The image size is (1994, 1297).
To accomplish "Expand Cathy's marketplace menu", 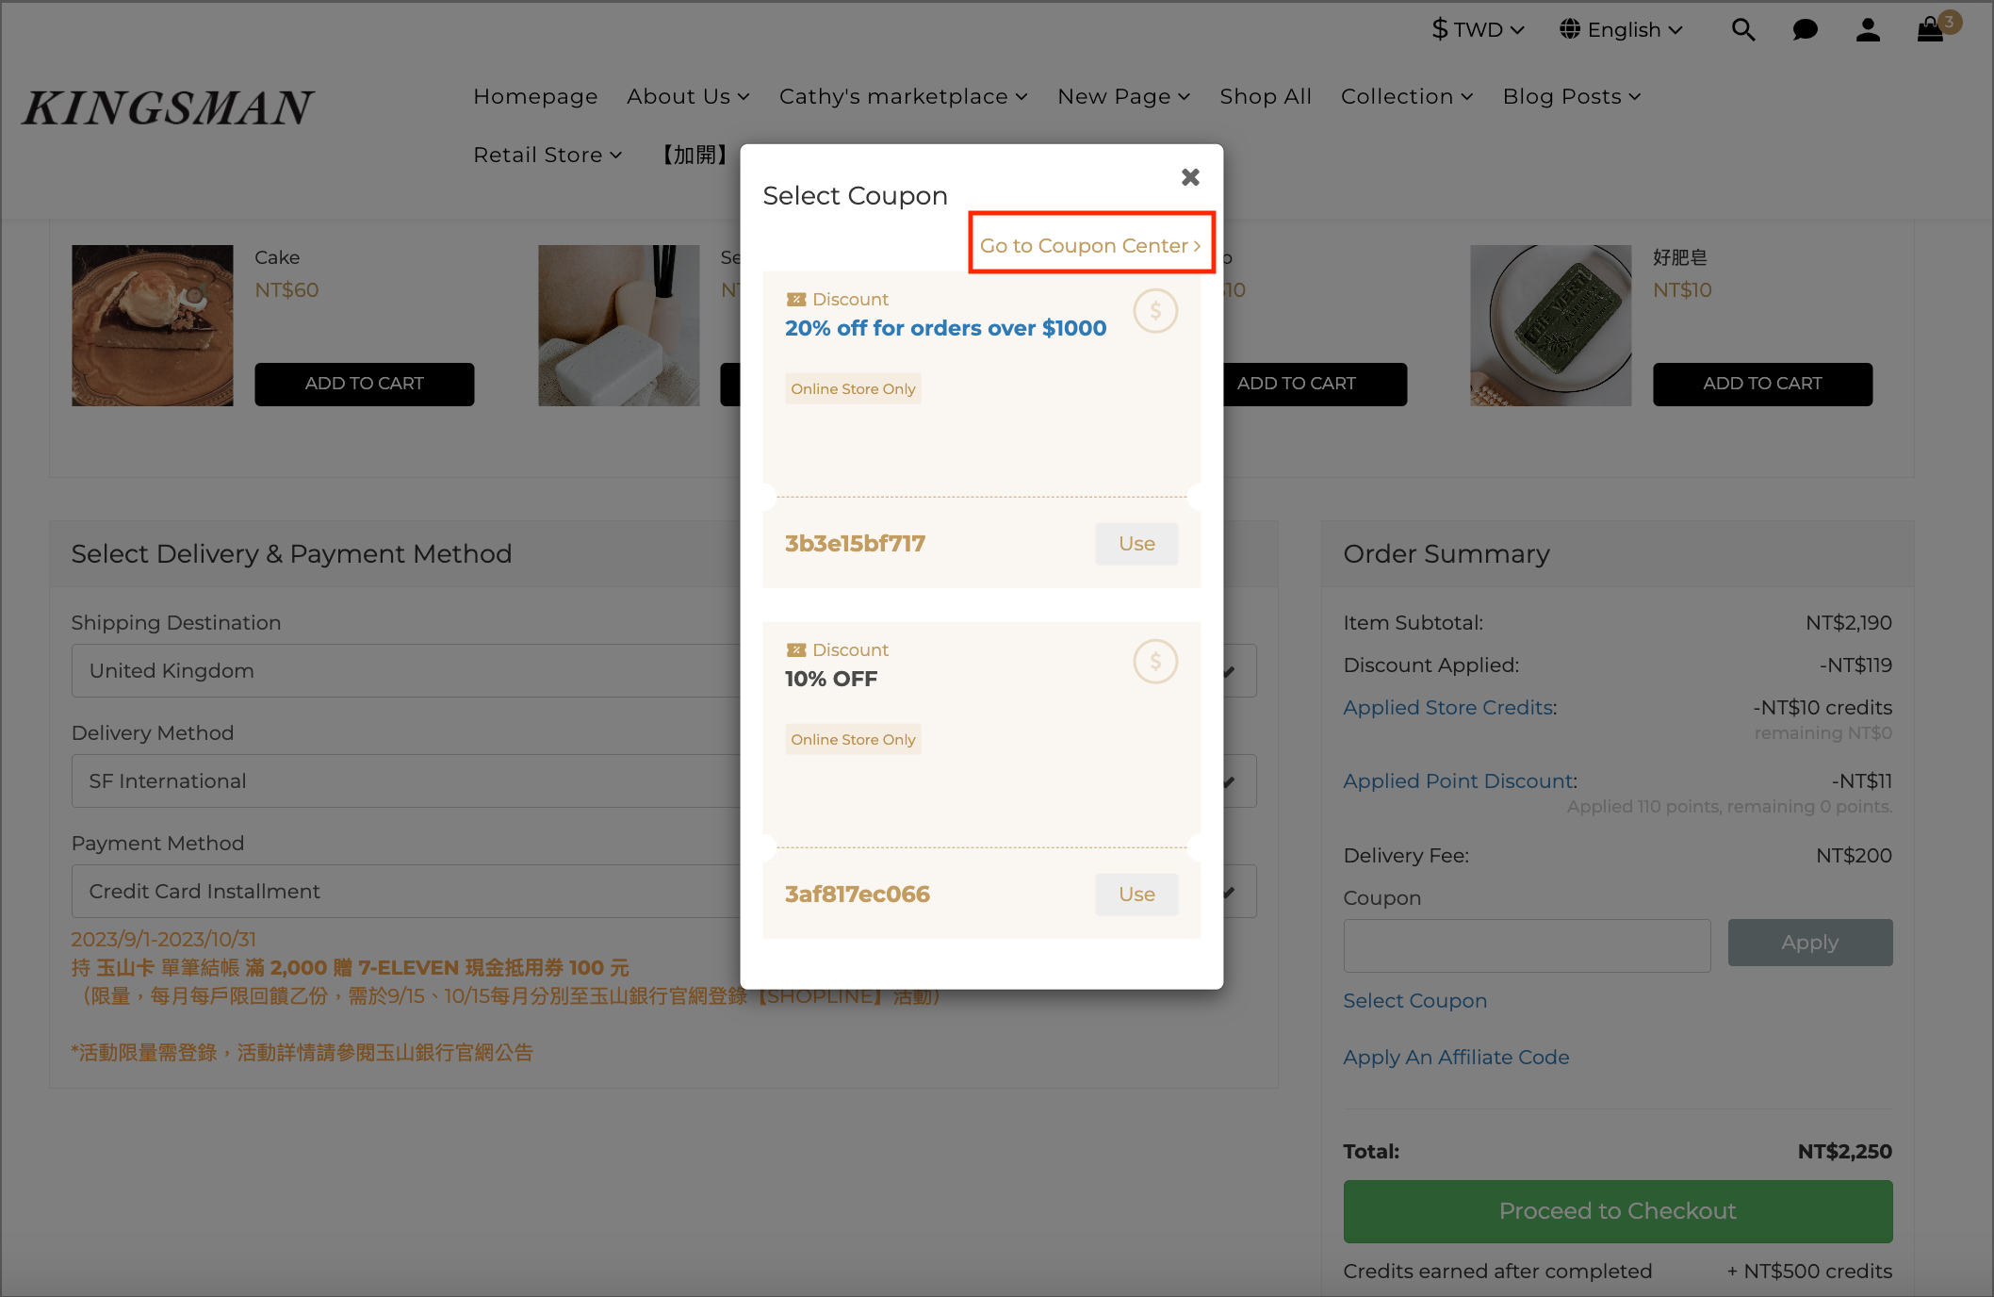I will coord(903,97).
